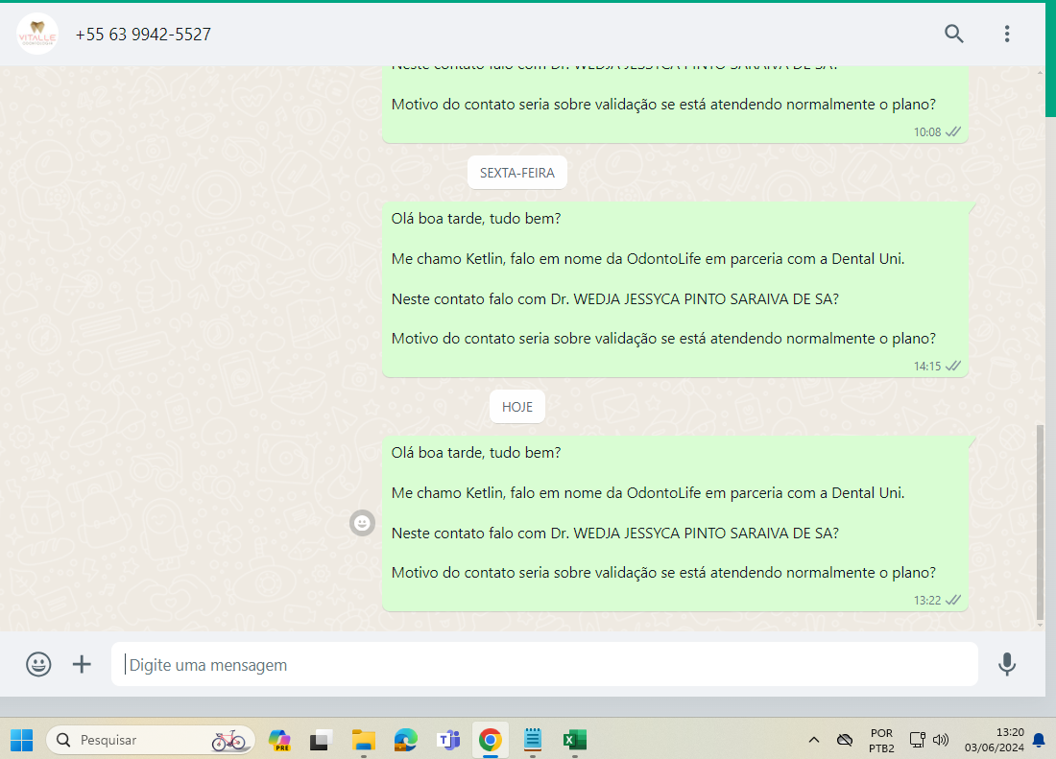The height and width of the screenshot is (759, 1056).
Task: Click 'Motivo do contato' line in today's message
Action: pos(663,573)
